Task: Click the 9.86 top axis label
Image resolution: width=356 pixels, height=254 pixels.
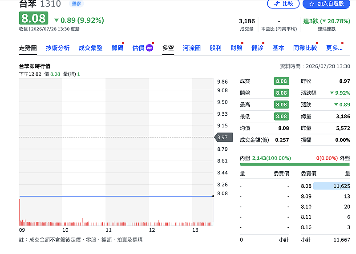Action: click(222, 82)
